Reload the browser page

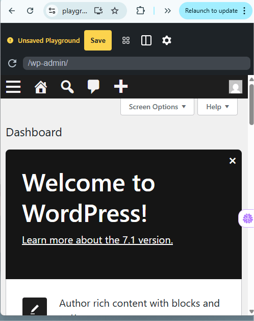tap(30, 11)
